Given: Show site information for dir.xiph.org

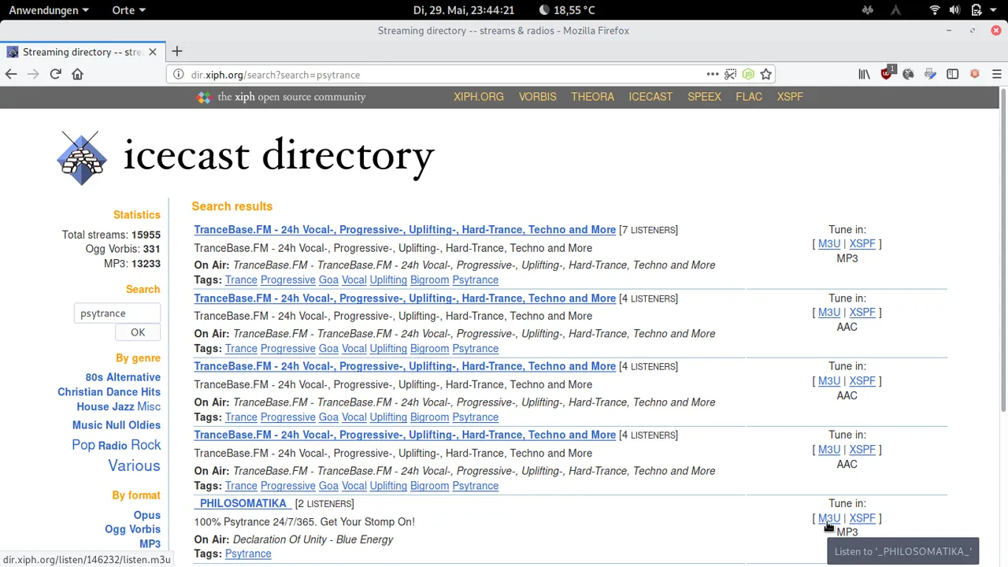Looking at the screenshot, I should pos(178,75).
